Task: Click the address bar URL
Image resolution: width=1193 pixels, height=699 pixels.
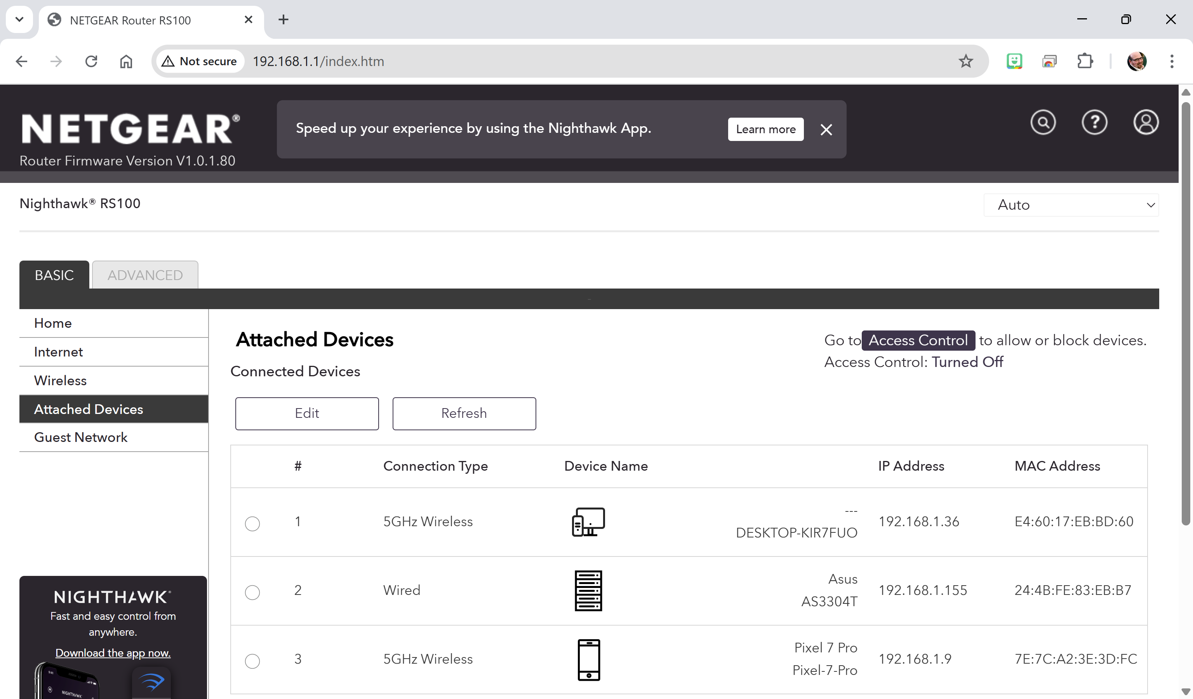Action: click(x=318, y=61)
